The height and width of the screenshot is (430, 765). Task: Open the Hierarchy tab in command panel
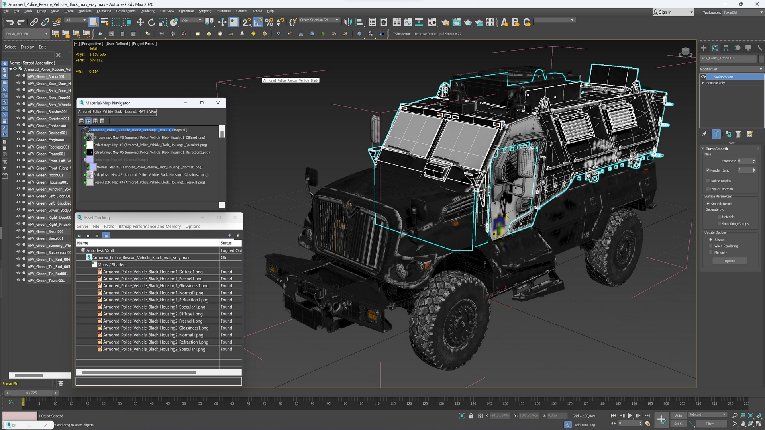[726, 48]
